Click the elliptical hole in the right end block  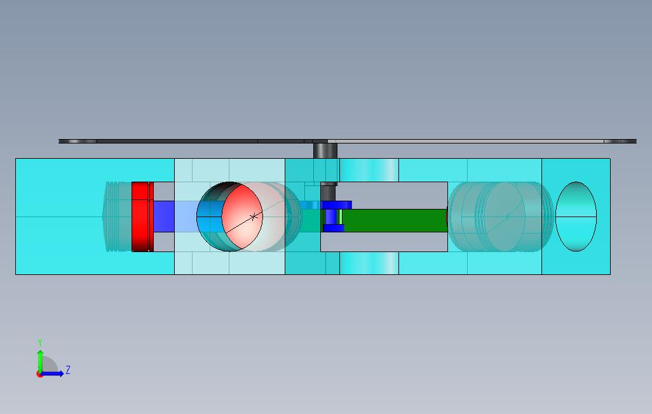coord(576,217)
